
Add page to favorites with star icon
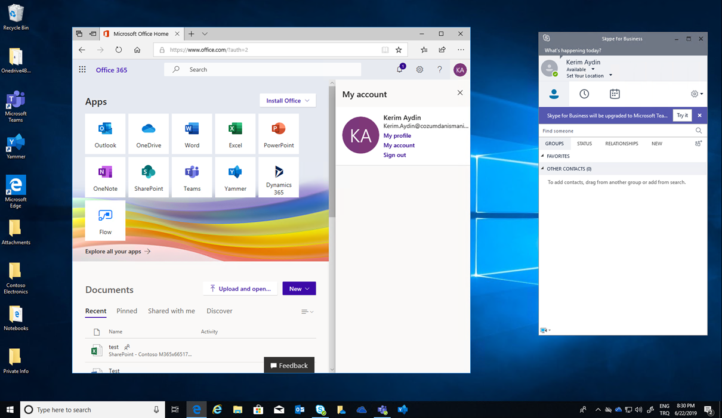point(399,50)
